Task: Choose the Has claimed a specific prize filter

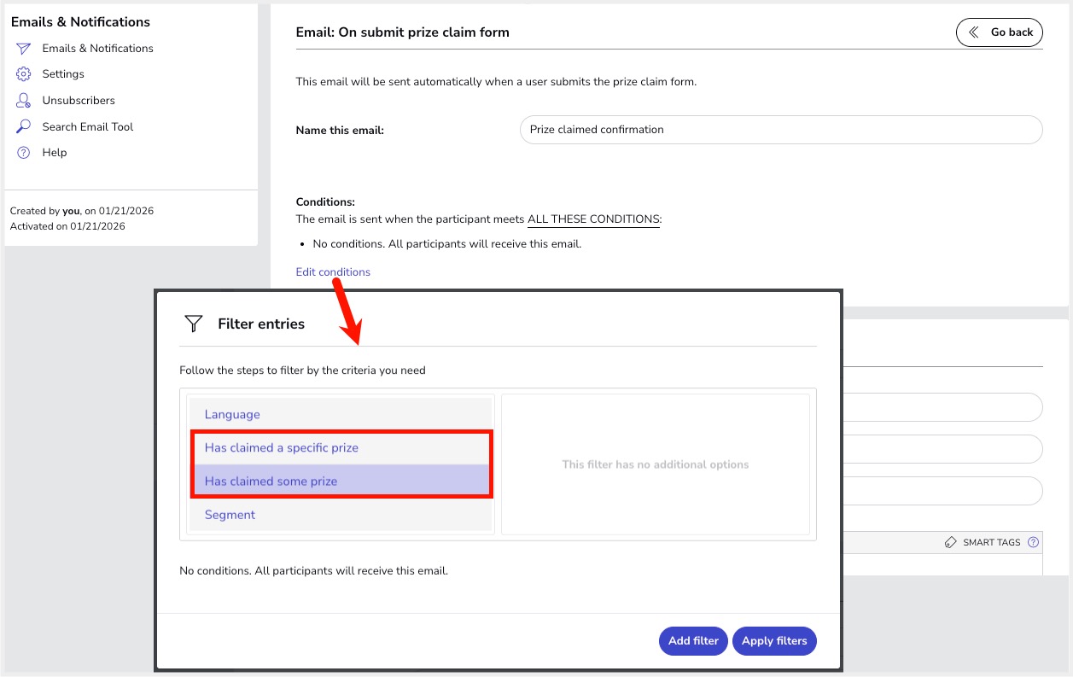Action: click(282, 448)
